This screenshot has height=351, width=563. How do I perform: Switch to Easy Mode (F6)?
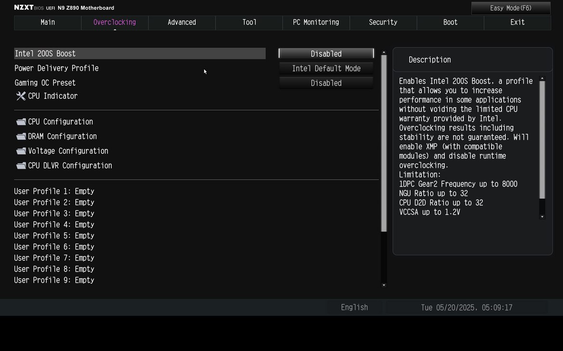click(x=511, y=8)
